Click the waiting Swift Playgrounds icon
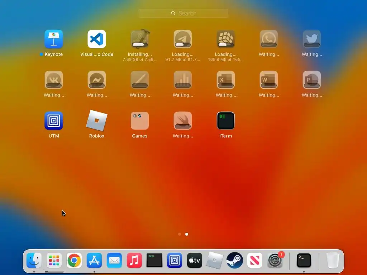This screenshot has height=275, width=367. [x=183, y=121]
